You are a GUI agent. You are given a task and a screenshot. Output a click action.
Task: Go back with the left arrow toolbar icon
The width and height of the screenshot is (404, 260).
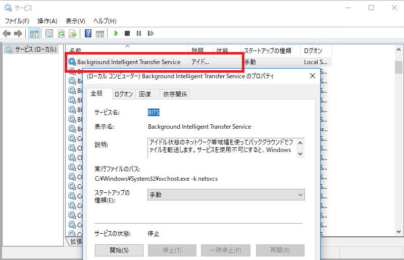[7, 33]
